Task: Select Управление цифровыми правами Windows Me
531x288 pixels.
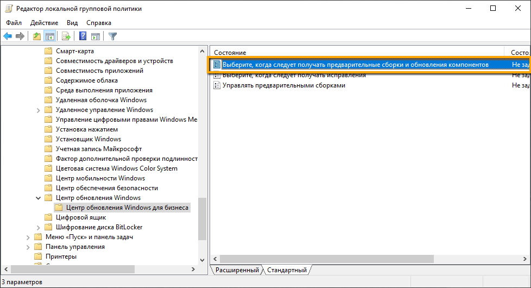Action: click(127, 119)
